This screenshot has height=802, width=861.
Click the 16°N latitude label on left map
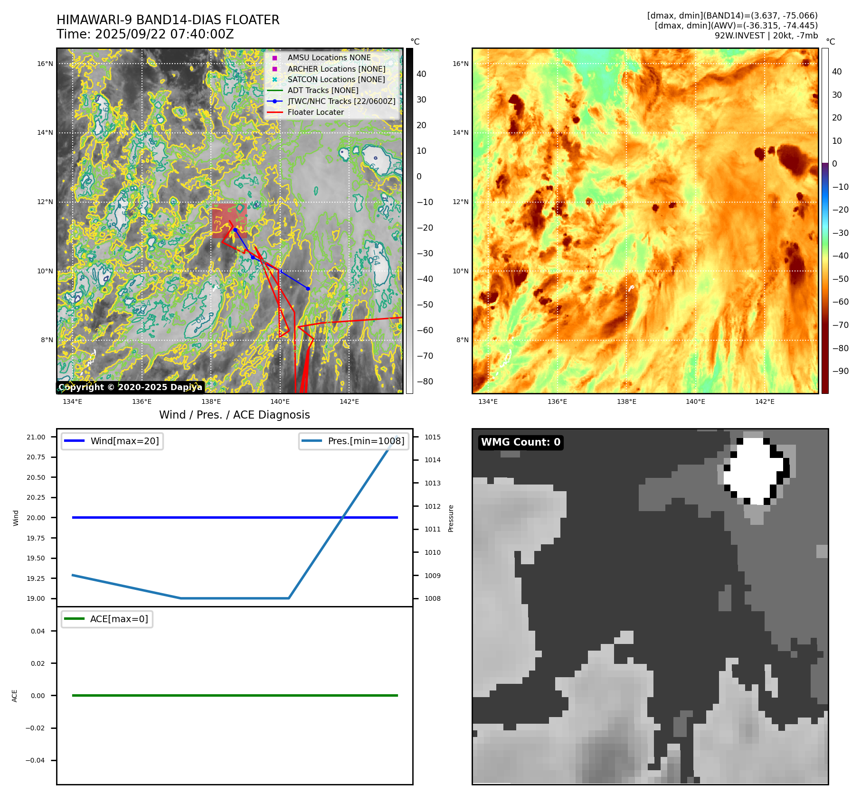(45, 64)
